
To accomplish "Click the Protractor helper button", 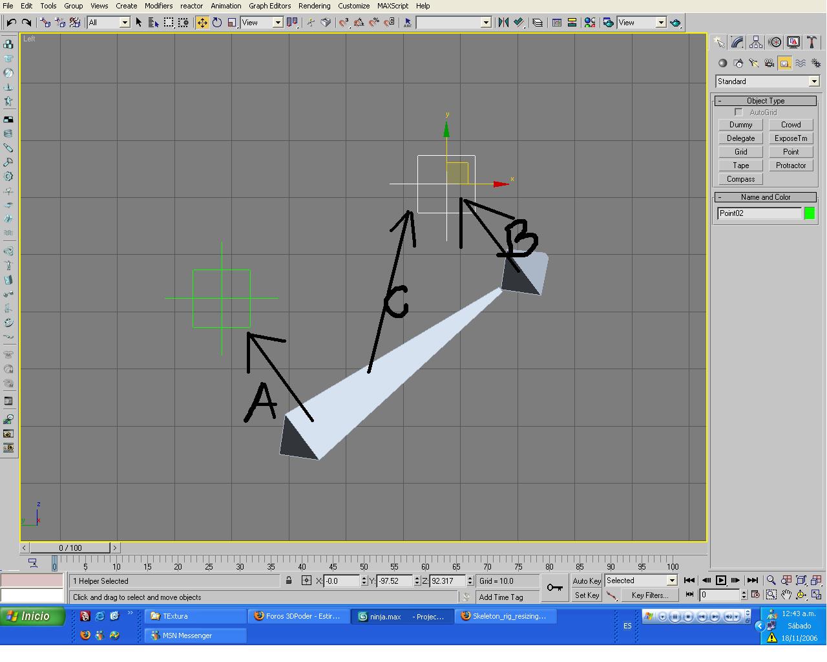I will tap(791, 165).
